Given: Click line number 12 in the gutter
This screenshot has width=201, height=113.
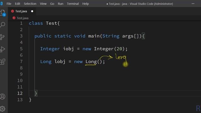Looking at the screenshot, I should (x=20, y=93).
